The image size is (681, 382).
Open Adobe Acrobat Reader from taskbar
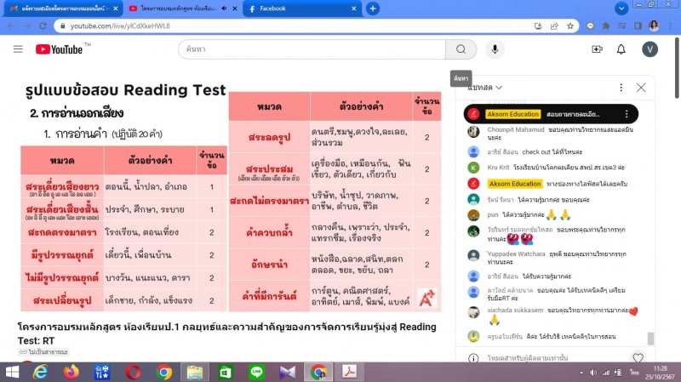point(349,372)
